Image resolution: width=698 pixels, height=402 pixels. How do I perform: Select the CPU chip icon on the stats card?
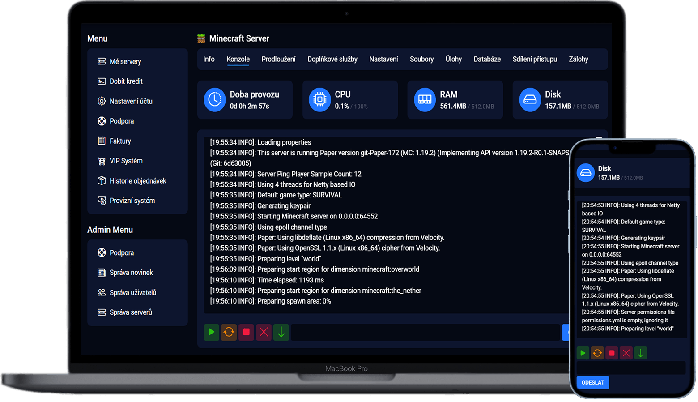(319, 99)
